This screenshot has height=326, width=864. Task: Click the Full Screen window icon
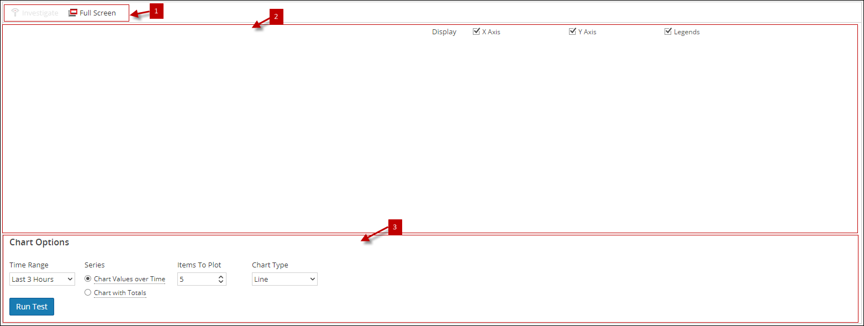coord(73,13)
